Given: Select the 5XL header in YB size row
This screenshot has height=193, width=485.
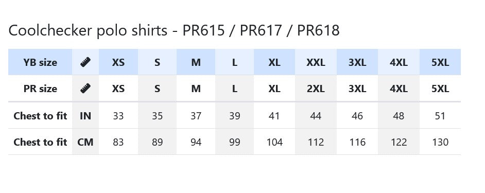Looking at the screenshot, I should pyautogui.click(x=440, y=62).
